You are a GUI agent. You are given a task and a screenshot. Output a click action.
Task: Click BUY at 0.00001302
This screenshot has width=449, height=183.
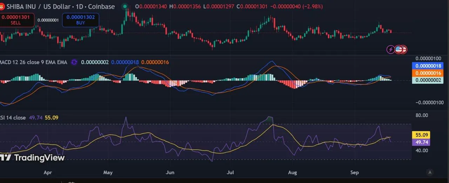click(80, 20)
